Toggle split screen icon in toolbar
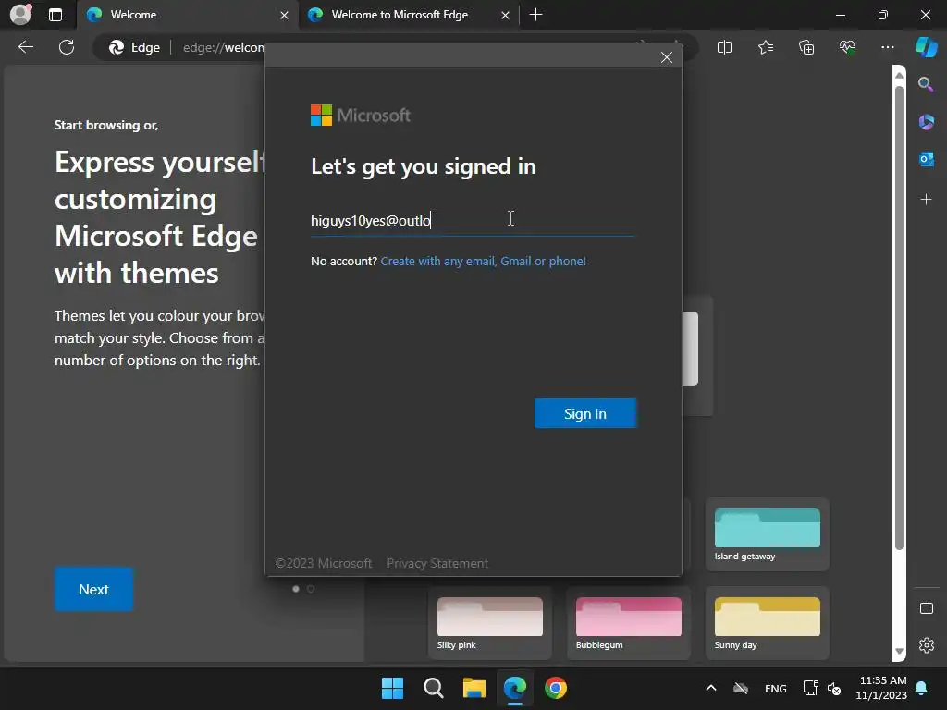The height and width of the screenshot is (710, 947). [x=724, y=47]
